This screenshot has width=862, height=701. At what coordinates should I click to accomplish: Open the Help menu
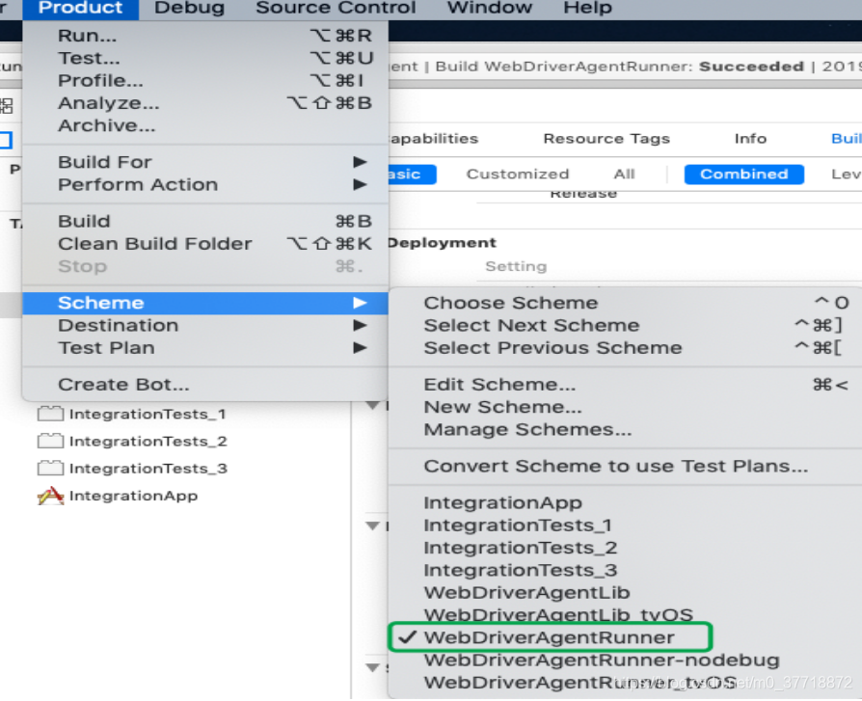[x=587, y=8]
